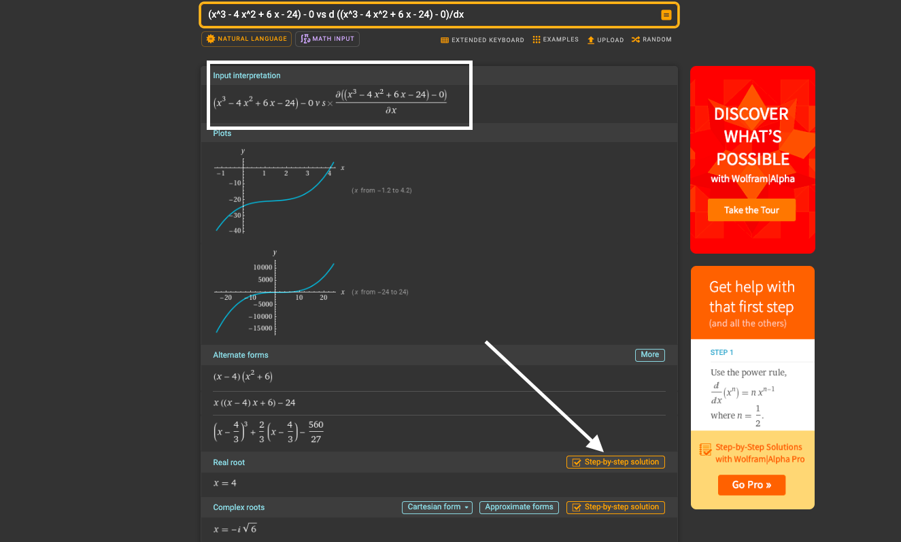Click Take the Tour

click(751, 209)
